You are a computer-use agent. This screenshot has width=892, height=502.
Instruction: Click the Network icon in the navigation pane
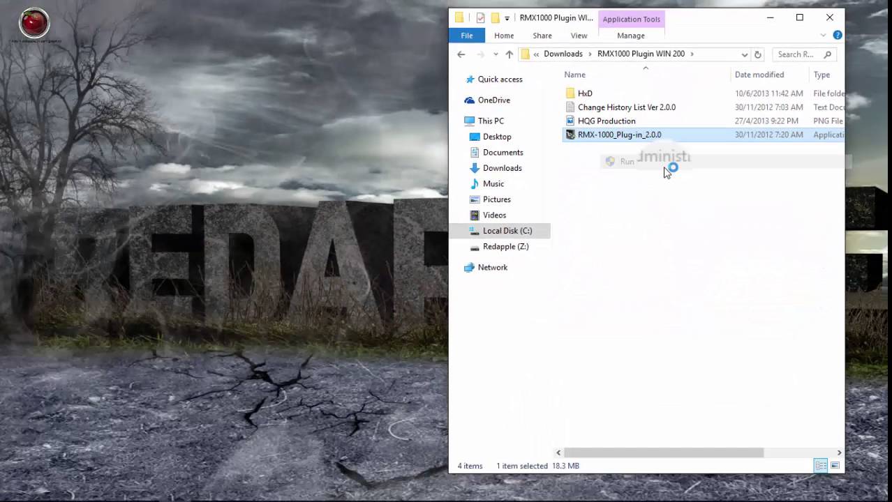point(470,268)
